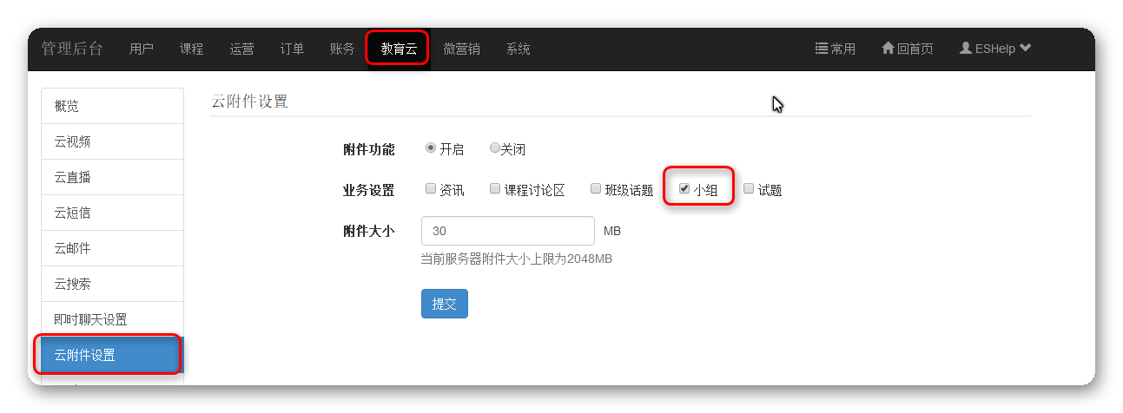Check the 课程讨论区 checkbox
Image resolution: width=1123 pixels, height=413 pixels.
pyautogui.click(x=495, y=189)
